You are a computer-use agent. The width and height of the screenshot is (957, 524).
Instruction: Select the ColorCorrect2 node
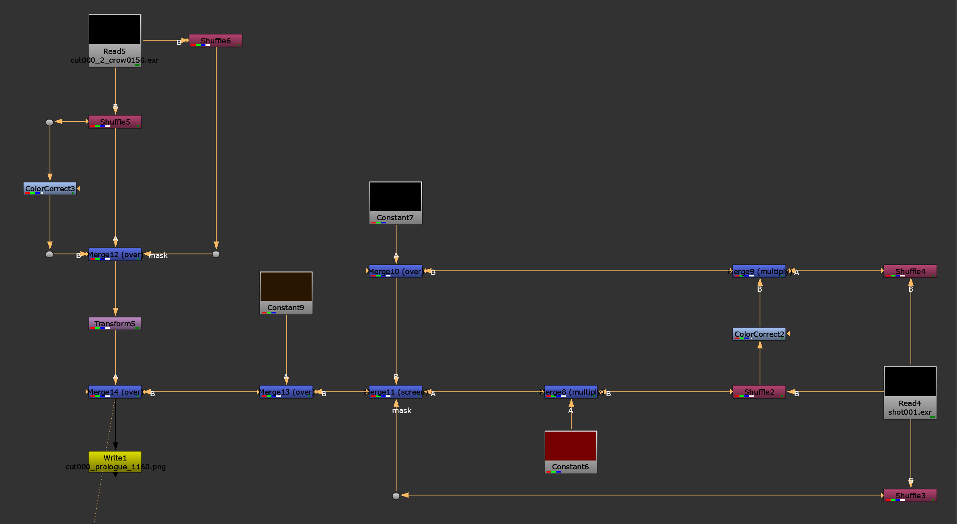[759, 334]
